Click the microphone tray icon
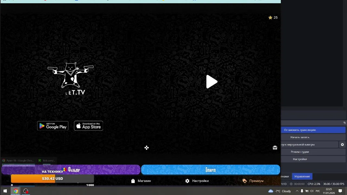Screen dimensions: 347x195 tap(302, 191)
